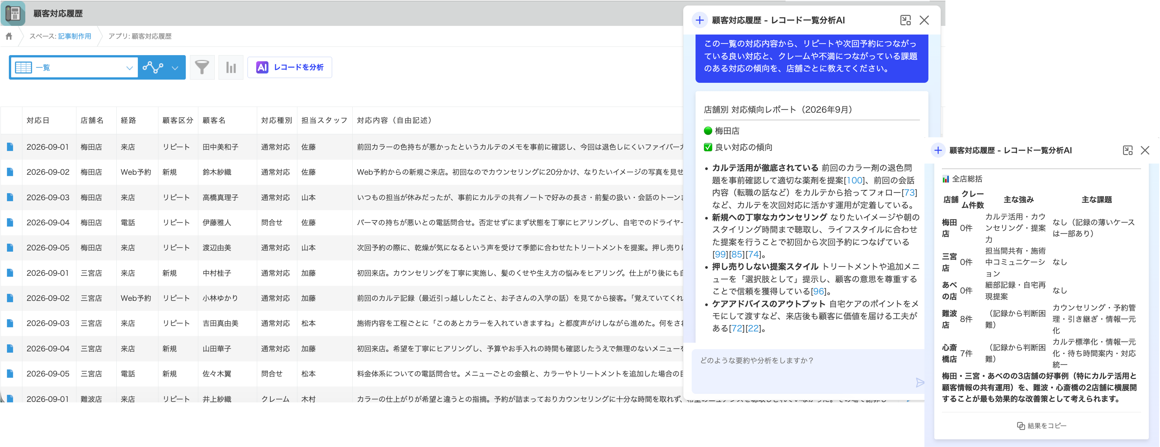
Task: Open record icon for 渡辺由美 row
Action: 10,248
